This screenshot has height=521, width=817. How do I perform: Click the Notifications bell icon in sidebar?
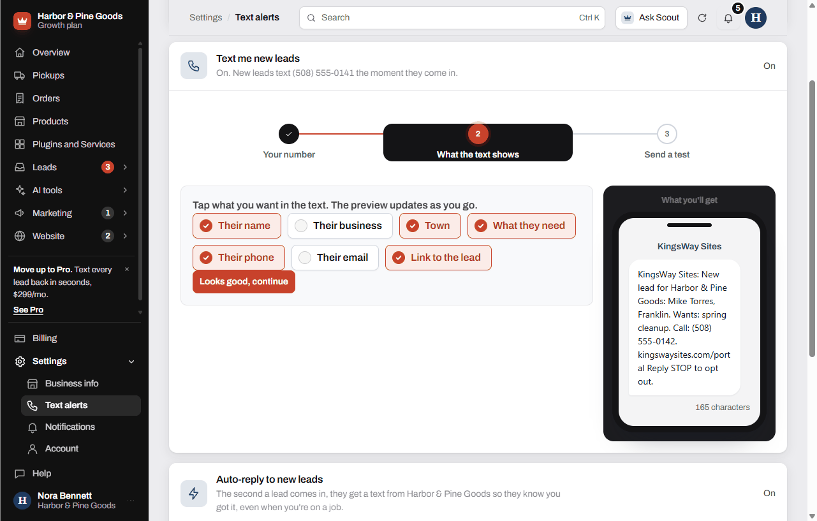pos(33,427)
